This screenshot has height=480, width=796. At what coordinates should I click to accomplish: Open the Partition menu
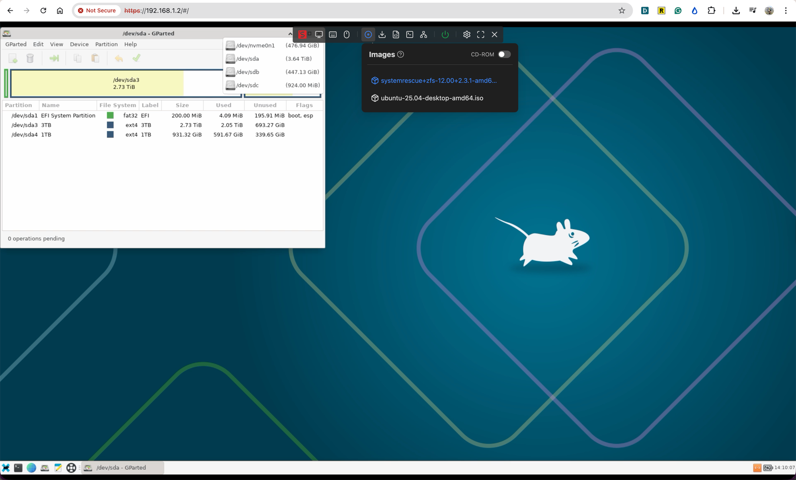[x=106, y=44]
